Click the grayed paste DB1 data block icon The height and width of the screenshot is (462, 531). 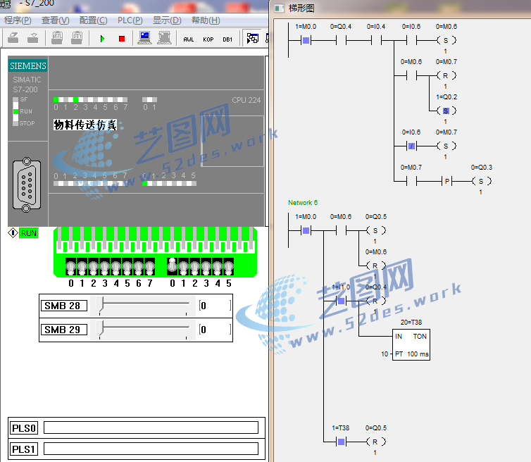point(77,38)
